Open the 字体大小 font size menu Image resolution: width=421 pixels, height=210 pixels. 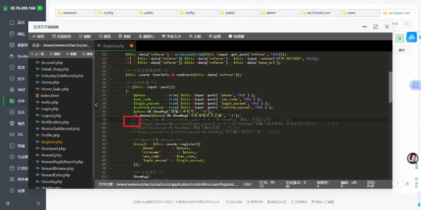point(171,36)
